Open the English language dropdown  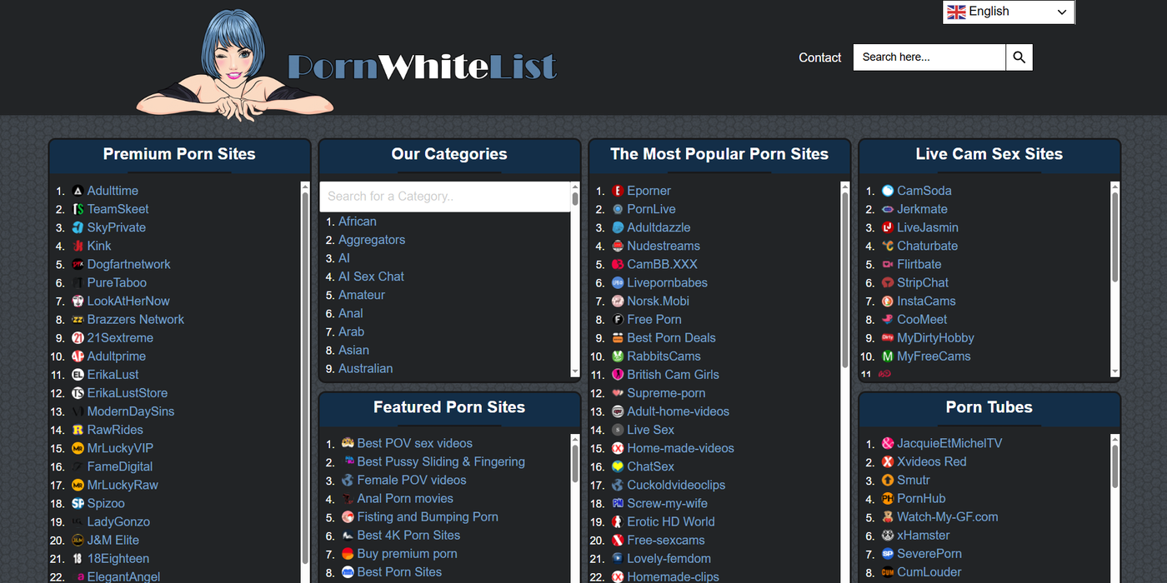1009,12
